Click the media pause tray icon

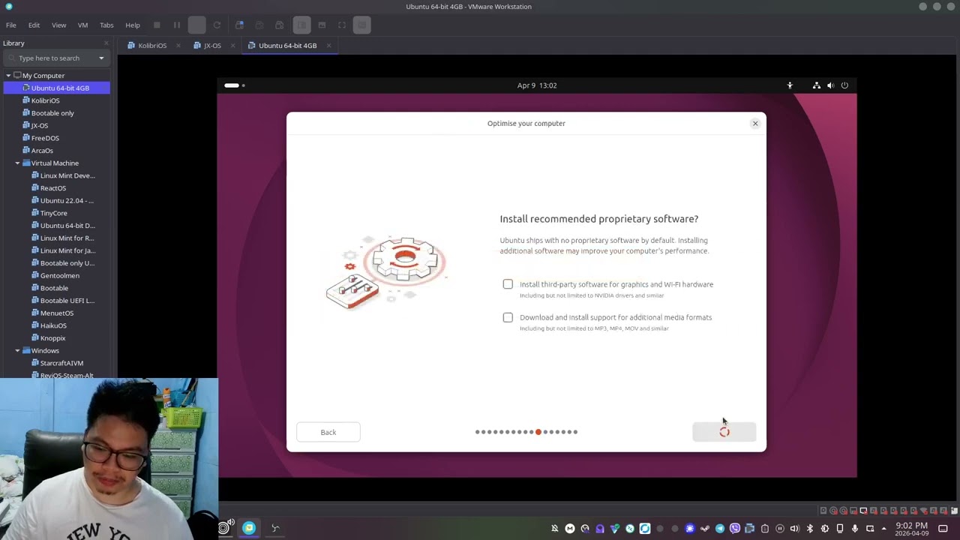pos(780,528)
